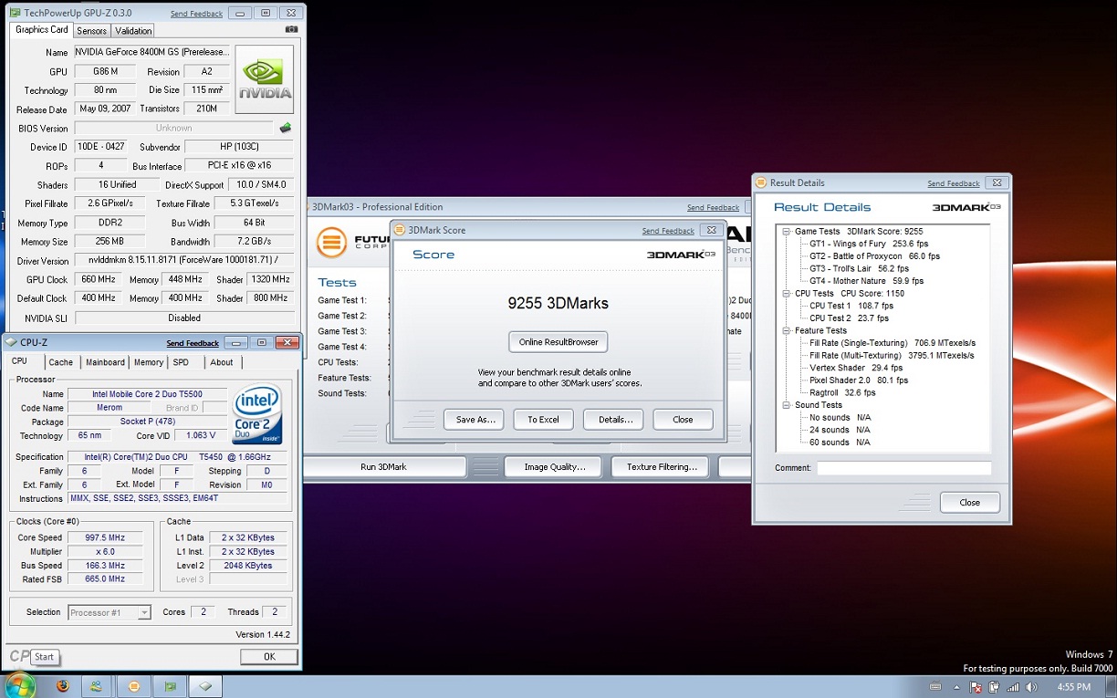Click the Show Desktop strip beside the clock

coord(1110,686)
